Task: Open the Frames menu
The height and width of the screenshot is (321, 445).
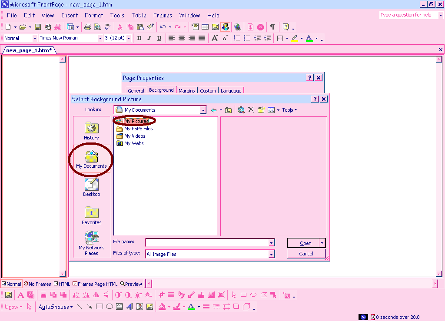Action: pos(163,16)
